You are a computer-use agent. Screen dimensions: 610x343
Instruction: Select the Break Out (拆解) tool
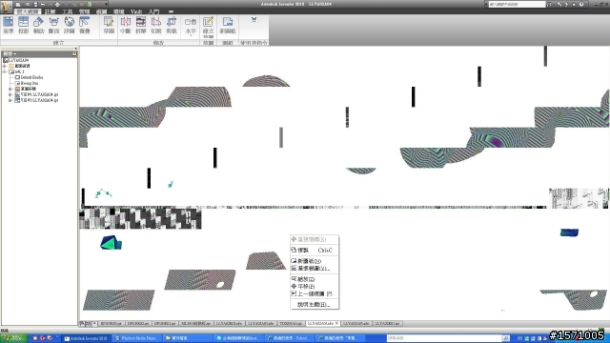point(141,26)
